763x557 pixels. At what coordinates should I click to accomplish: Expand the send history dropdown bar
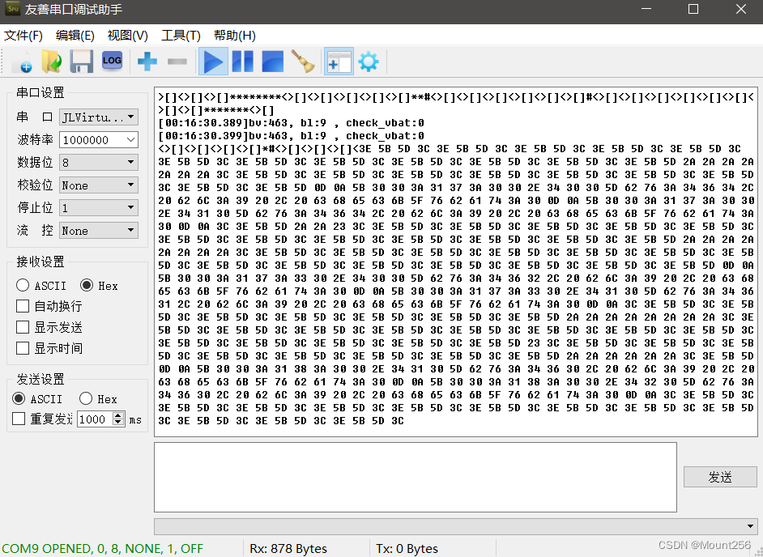(455, 526)
